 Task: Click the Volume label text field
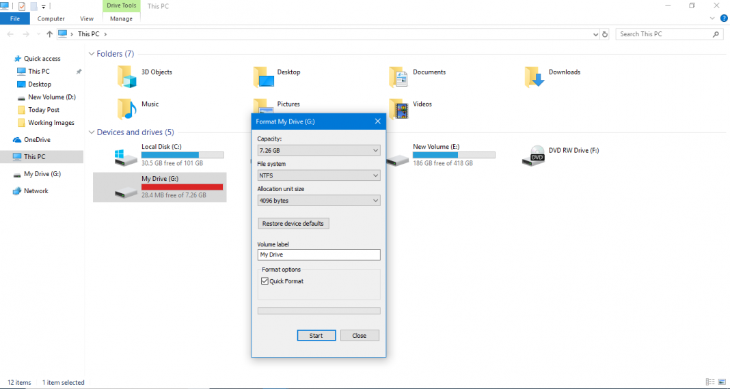click(319, 255)
